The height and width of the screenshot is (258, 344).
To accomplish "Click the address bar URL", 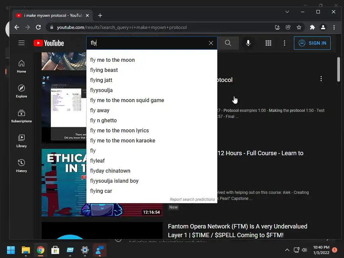I will point(122,28).
